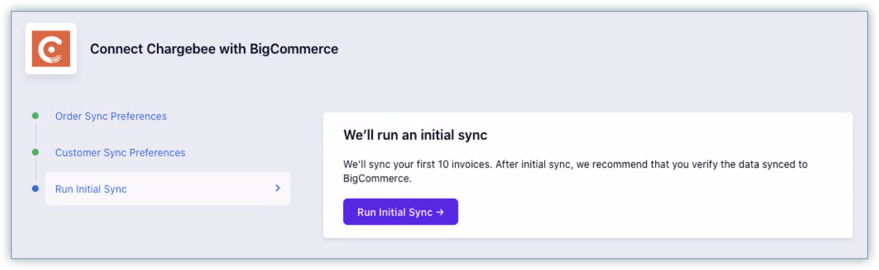Click green dot beside Order Sync Preferences

[x=35, y=116]
